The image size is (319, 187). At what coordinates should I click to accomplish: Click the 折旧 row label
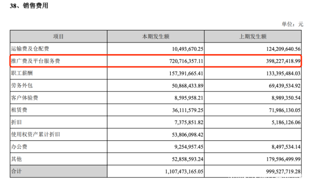[17, 122]
